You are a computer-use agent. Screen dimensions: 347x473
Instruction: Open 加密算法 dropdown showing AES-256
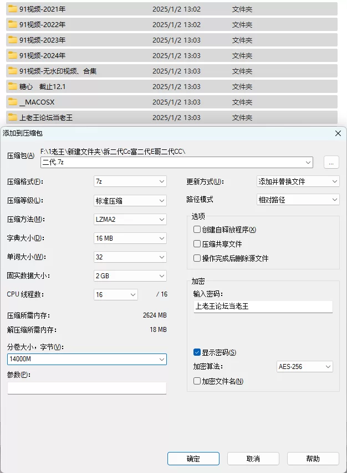click(x=305, y=367)
